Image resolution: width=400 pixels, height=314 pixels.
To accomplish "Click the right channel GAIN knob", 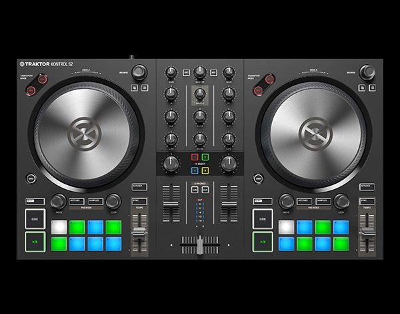I will (229, 73).
